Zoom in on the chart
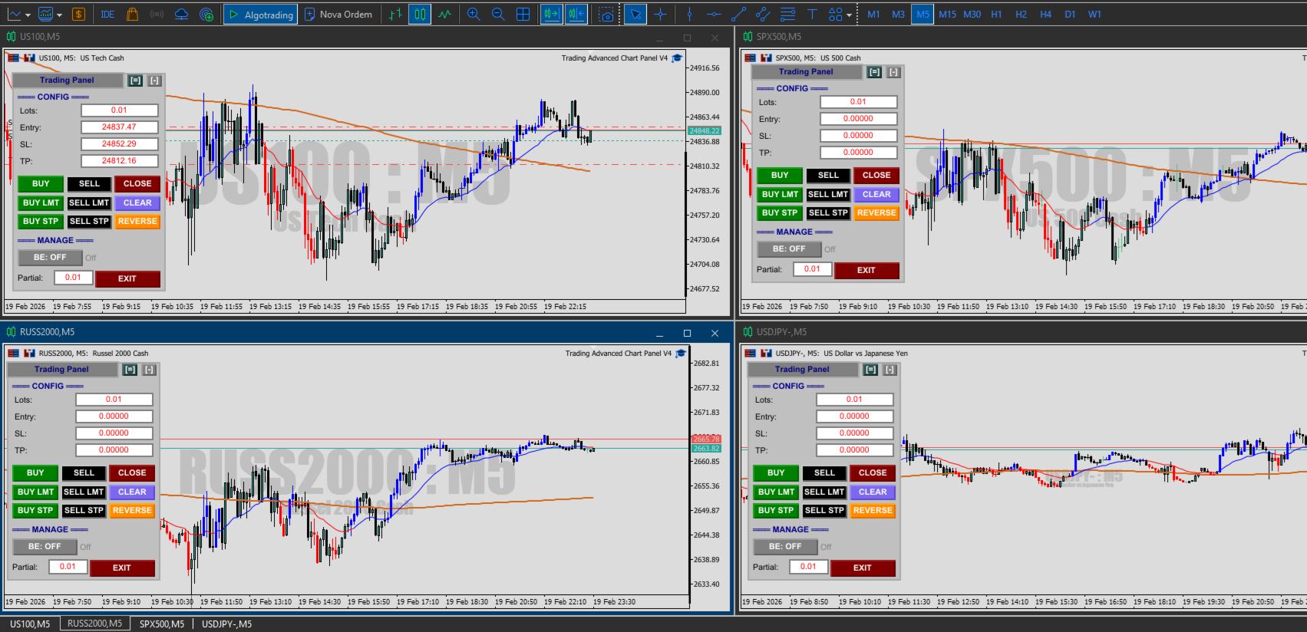 tap(474, 15)
